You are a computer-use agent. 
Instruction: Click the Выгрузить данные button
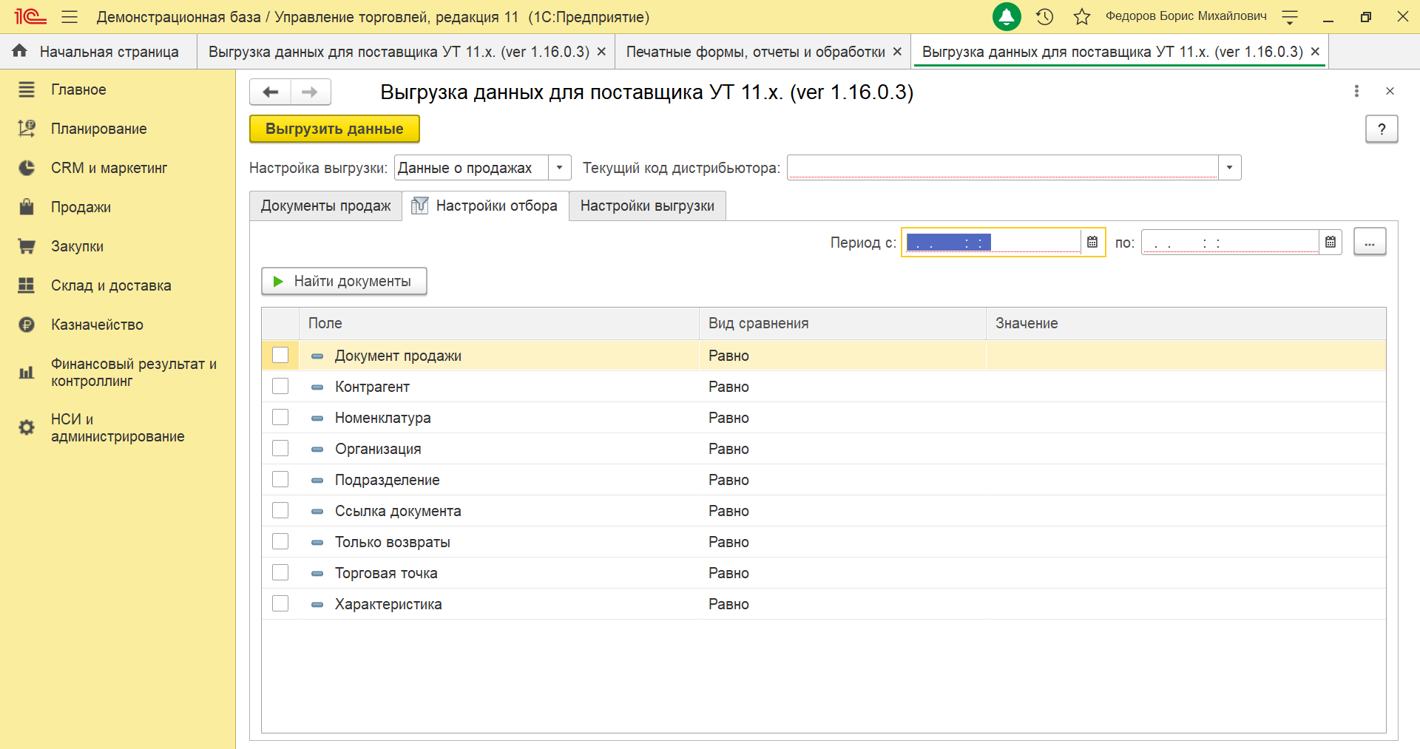click(334, 129)
